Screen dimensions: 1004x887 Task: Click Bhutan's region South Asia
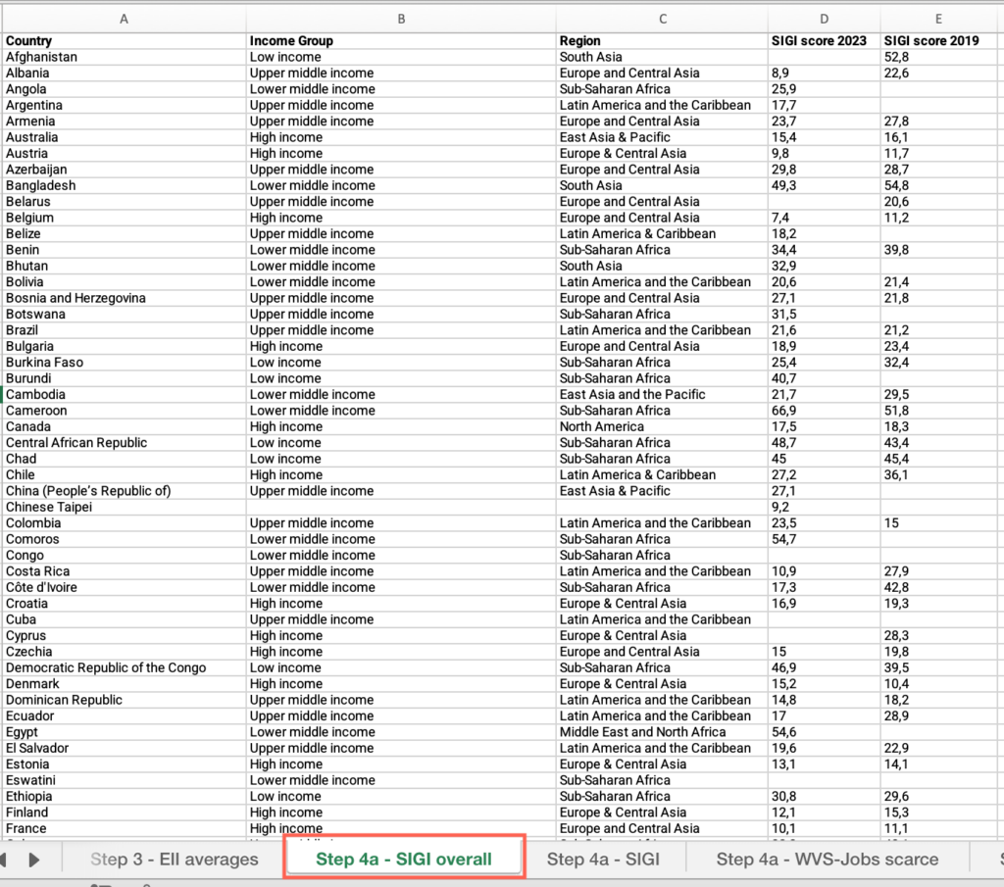click(663, 266)
